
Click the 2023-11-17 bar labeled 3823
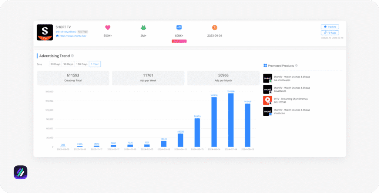pos(97,146)
